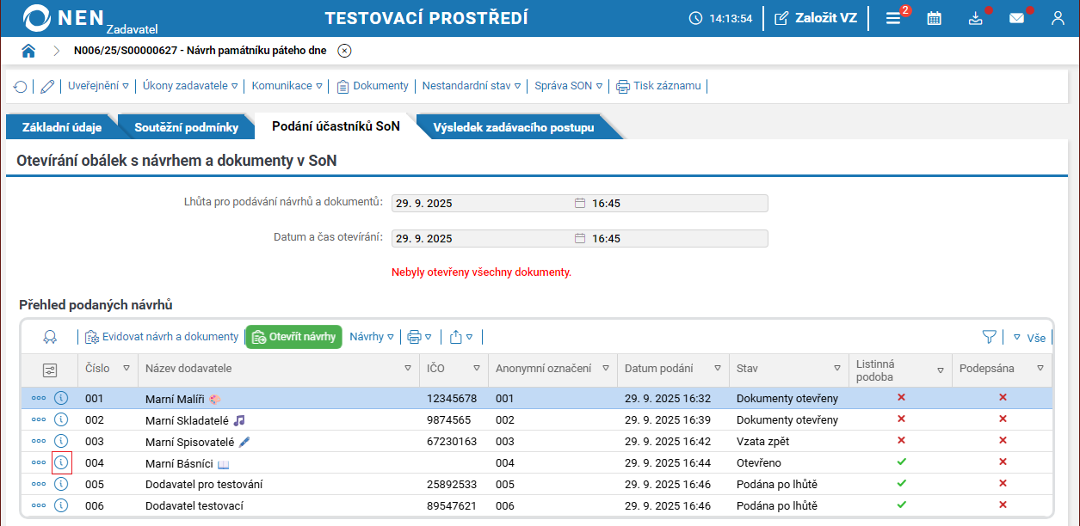Open the calendar icon in the top bar
Viewport: 1080px width, 526px height.
point(935,17)
